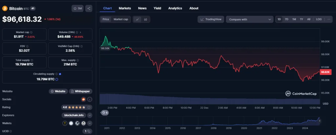Open the Chart tab
Screen dimensions: 336x135
click(108, 8)
